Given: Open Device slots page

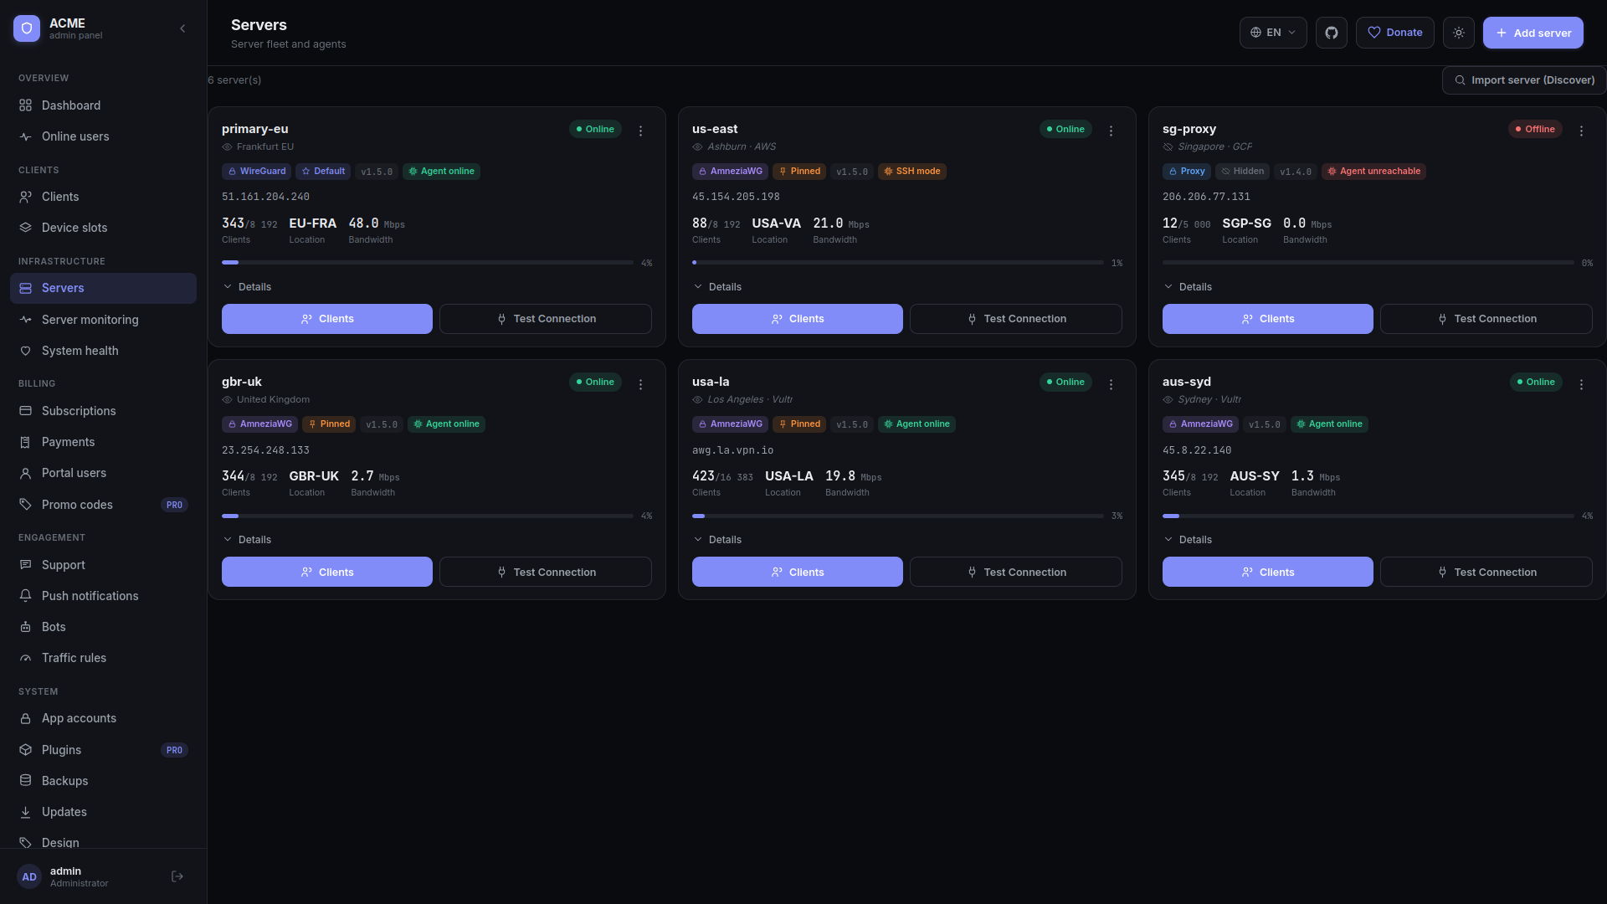Looking at the screenshot, I should [x=103, y=228].
